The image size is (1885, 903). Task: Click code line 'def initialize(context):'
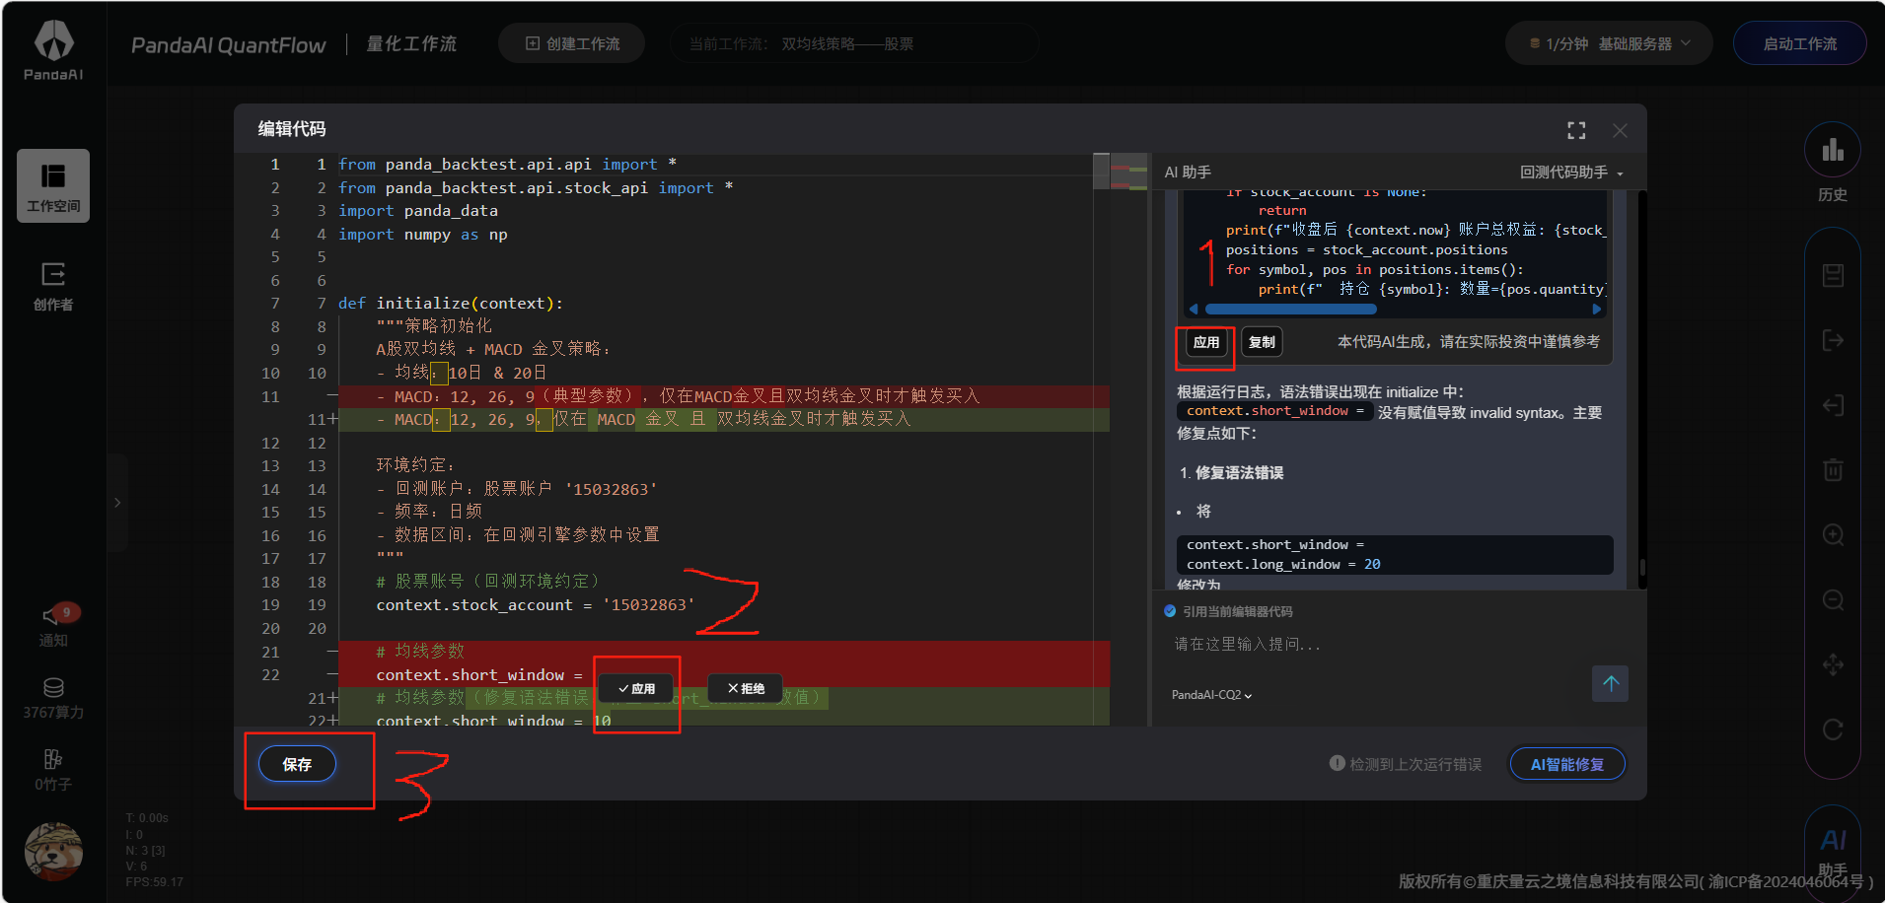[x=451, y=304]
